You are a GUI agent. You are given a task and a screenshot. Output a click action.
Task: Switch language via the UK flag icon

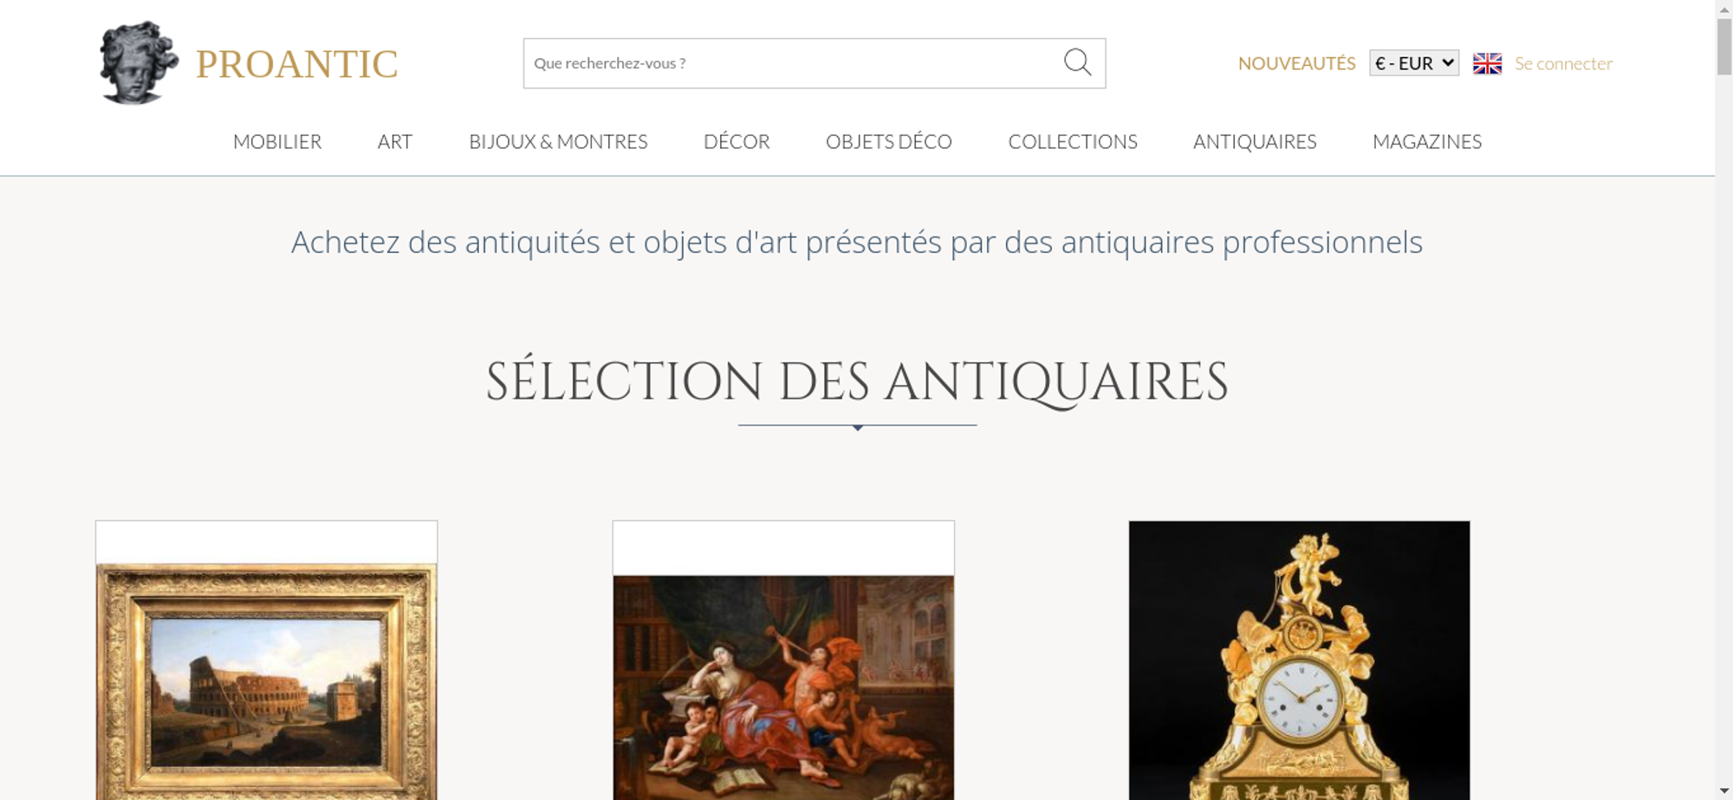pos(1487,63)
